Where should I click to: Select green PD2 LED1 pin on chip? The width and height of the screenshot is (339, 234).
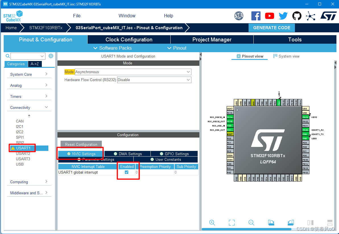(x=279, y=103)
